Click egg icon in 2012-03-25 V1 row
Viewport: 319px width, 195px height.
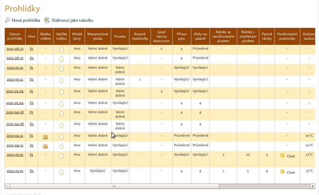61,156
